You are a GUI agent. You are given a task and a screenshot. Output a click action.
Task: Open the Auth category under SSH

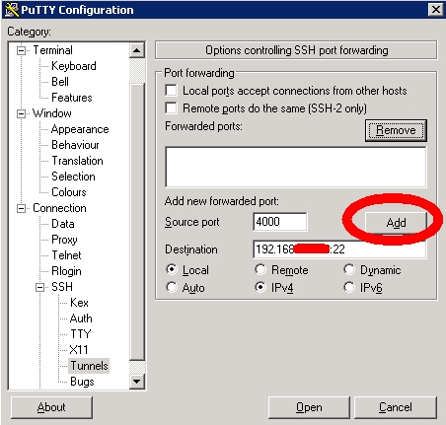point(81,319)
